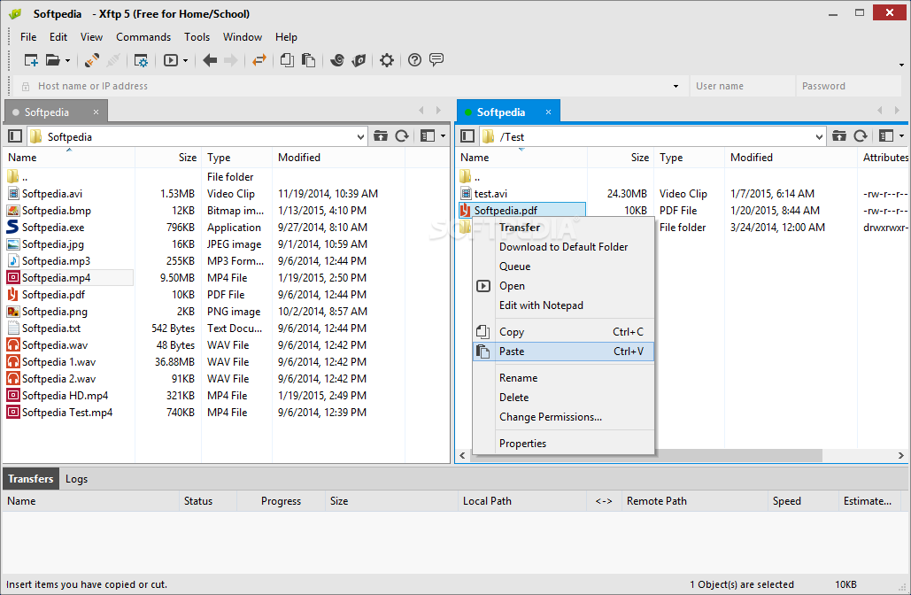Click the Forward arrow in toolbar
This screenshot has width=911, height=595.
231,60
